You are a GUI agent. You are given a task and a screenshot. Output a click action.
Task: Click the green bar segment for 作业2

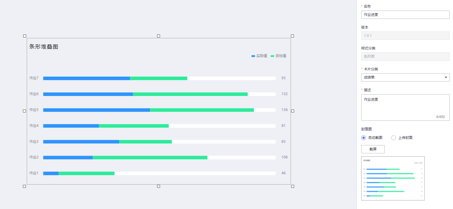pyautogui.click(x=150, y=157)
